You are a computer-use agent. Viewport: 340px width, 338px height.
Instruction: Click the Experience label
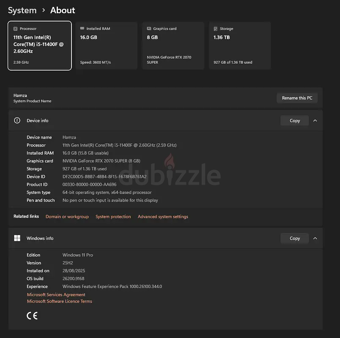tap(37, 286)
